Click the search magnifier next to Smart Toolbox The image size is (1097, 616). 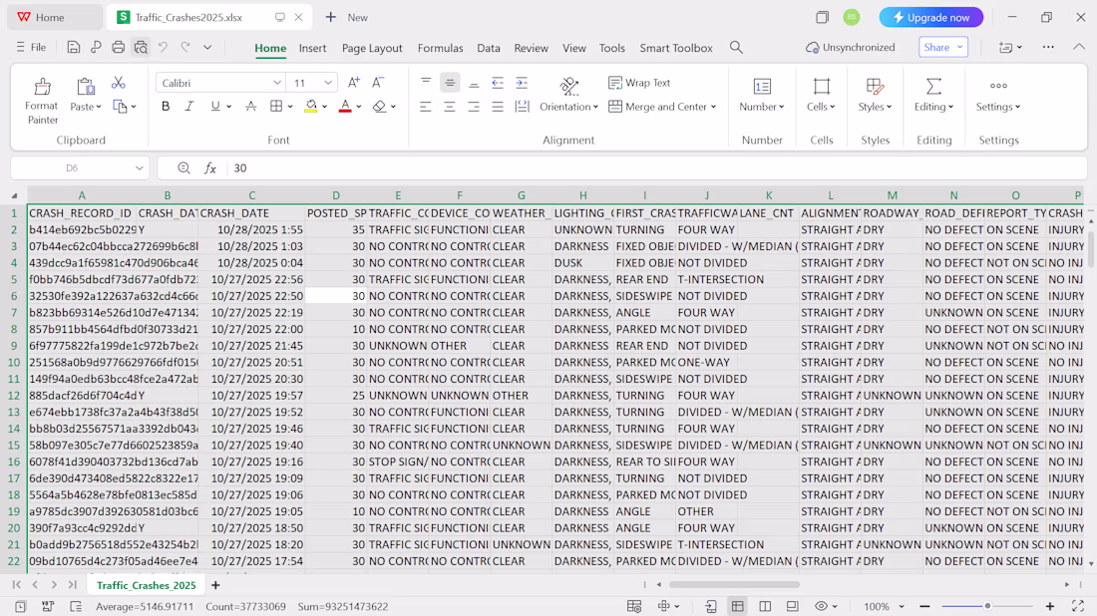(736, 47)
